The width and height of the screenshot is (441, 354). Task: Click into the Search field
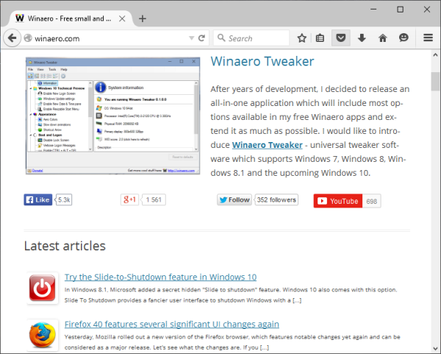pos(251,38)
